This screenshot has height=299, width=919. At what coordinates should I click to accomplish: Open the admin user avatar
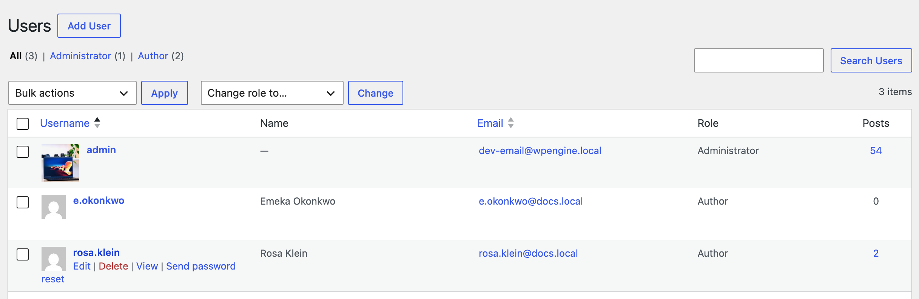[60, 163]
